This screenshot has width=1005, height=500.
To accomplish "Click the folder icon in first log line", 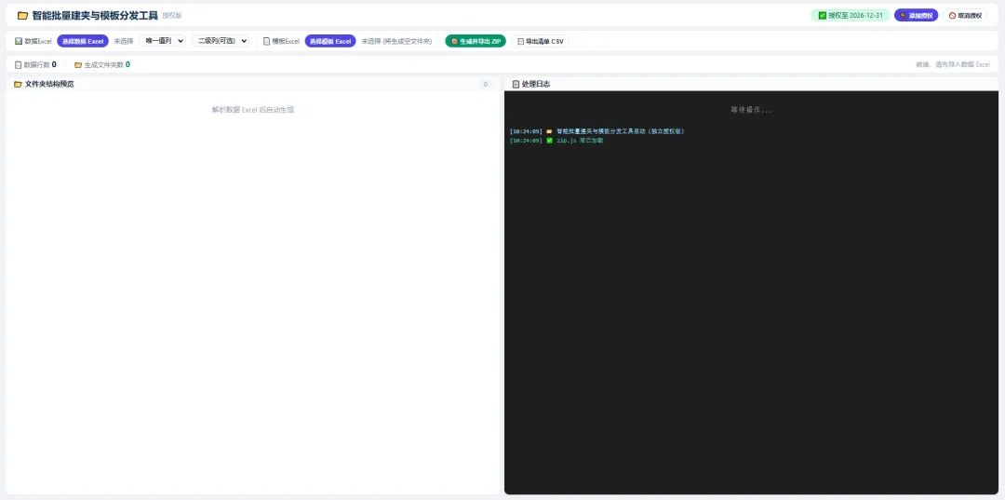I will (549, 131).
